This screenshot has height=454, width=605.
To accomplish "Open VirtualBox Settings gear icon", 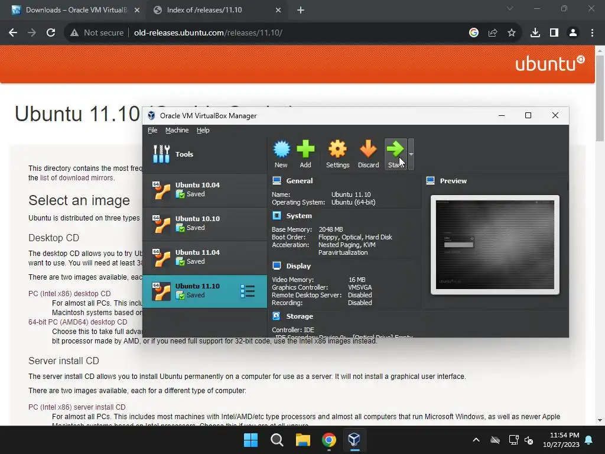I will [x=337, y=154].
